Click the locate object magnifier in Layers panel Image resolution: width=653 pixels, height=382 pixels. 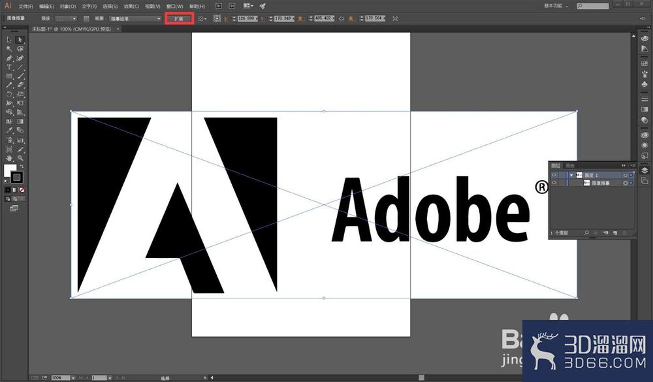click(x=586, y=233)
